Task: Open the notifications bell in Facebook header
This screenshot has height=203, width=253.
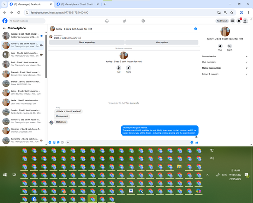Action: pyautogui.click(x=239, y=21)
